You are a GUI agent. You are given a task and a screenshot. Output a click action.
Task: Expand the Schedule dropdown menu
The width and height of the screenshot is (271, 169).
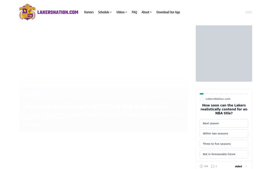105,12
